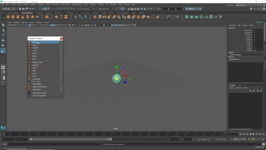Click the playback range slider bar
Image resolution: width=266 pixels, height=150 pixels.
70,139
